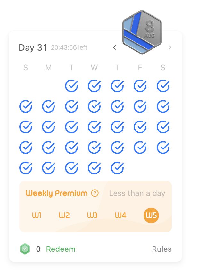Select the W4 weekly premium item

point(120,215)
